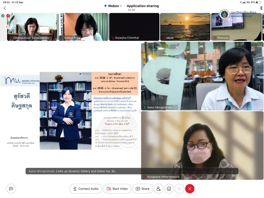Go back using top-left arrow
This screenshot has height=198, width=264.
click(5, 8)
